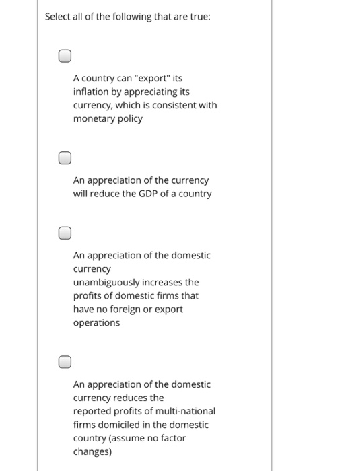348x471 pixels.
Task: Click the statement about appreciation reducing GDP
Action: (143, 187)
